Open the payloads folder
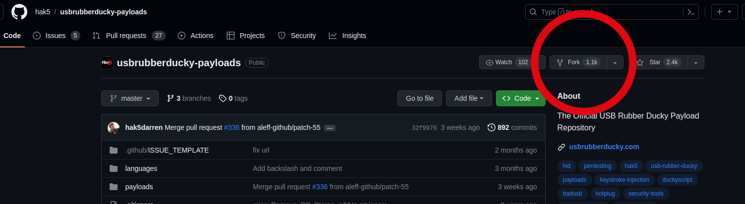745x204 pixels. (139, 187)
